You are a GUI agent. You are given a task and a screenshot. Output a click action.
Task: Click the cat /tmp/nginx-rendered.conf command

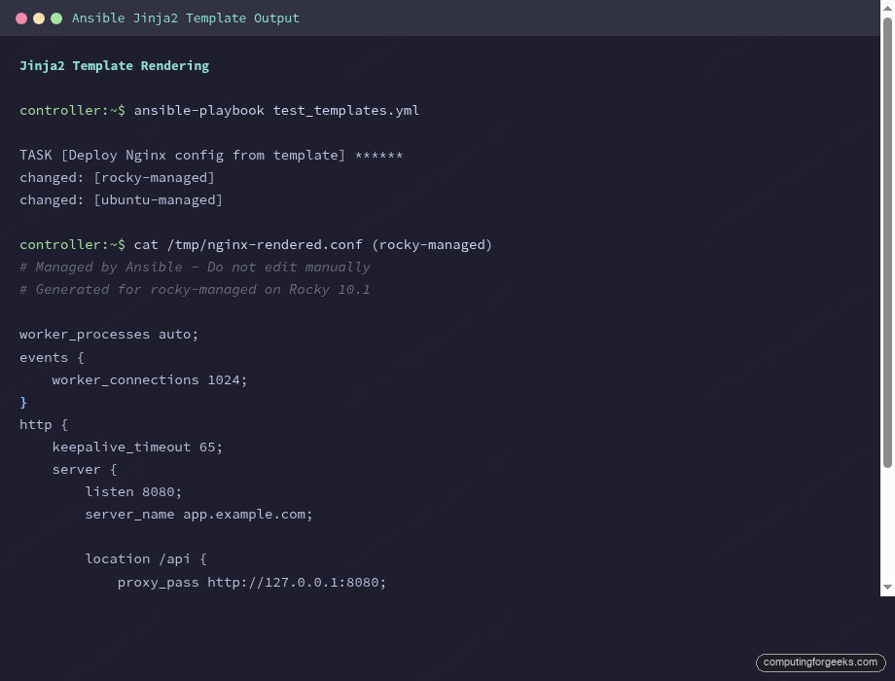(253, 244)
